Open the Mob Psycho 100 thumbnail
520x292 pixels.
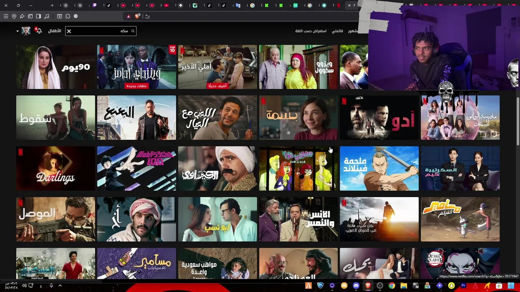pyautogui.click(x=136, y=168)
